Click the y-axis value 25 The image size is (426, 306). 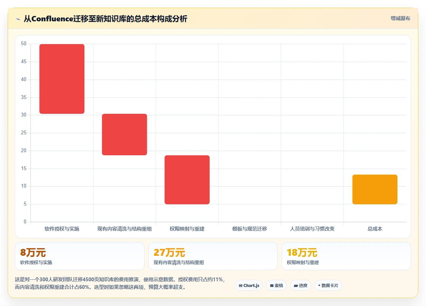tap(24, 132)
